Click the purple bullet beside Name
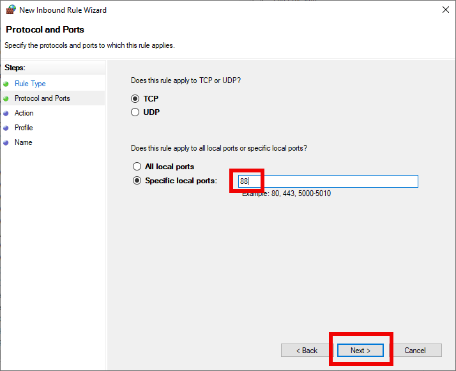 point(6,143)
